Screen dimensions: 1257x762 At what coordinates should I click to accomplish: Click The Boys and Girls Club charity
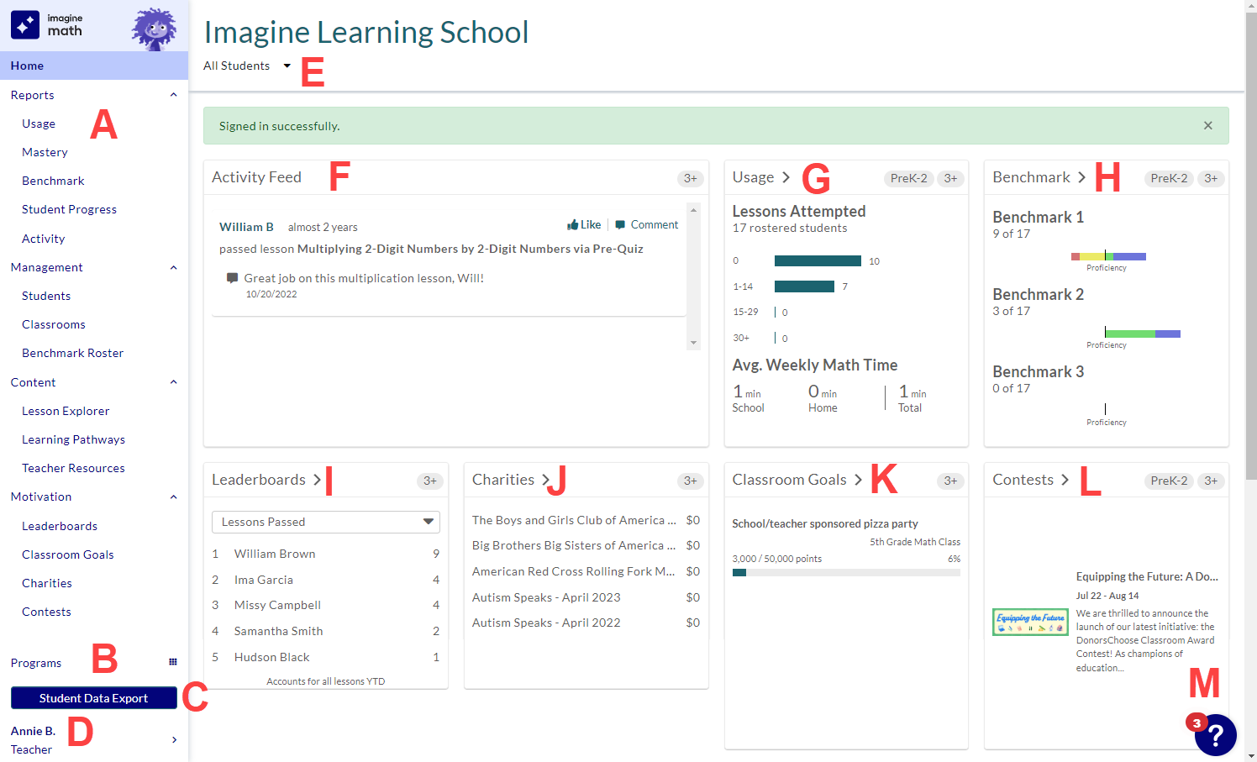coord(574,520)
